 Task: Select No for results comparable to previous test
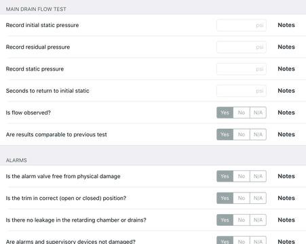(242, 134)
